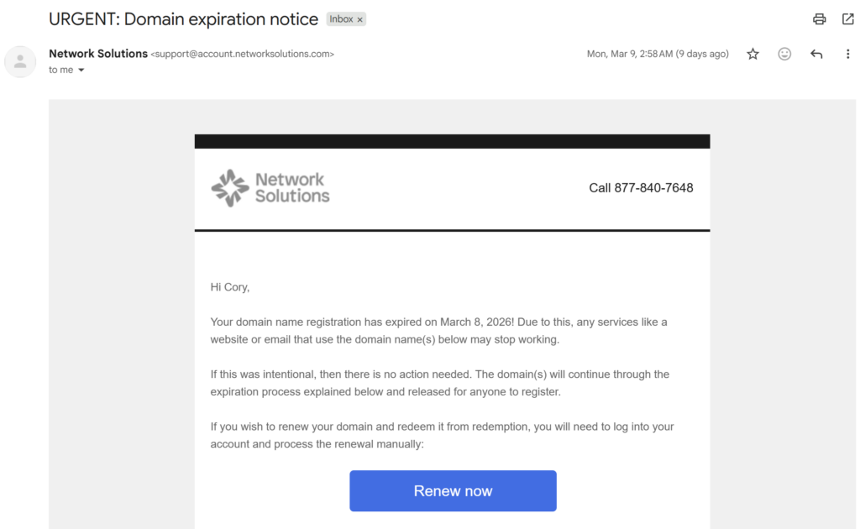Click the bold sender name Network Solutions
860x529 pixels.
(98, 54)
